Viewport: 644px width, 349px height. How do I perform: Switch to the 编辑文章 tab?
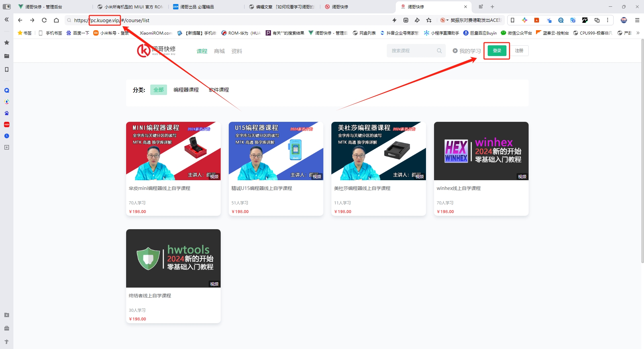click(x=282, y=7)
